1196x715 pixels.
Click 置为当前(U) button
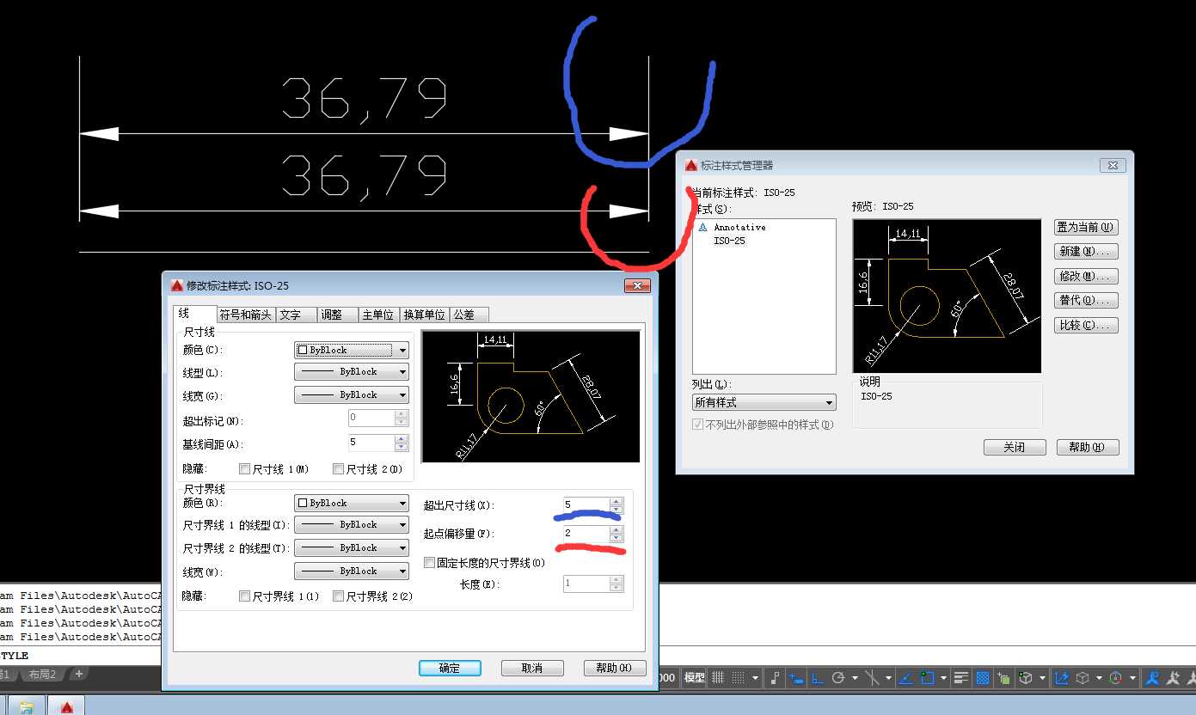tap(1086, 228)
